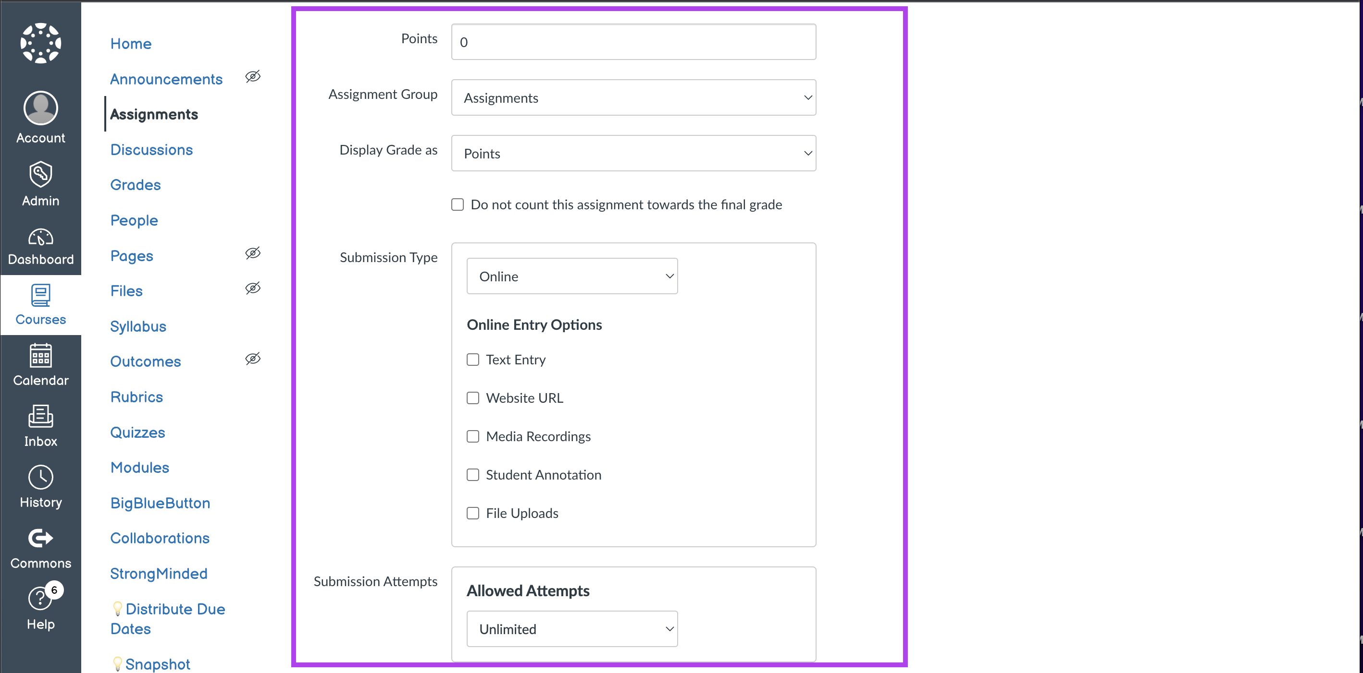This screenshot has width=1363, height=673.
Task: Open the Help question mark icon
Action: [x=40, y=599]
